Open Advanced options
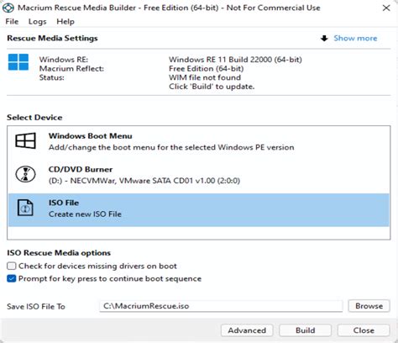Screen dimensions: 398x343 click(247, 330)
